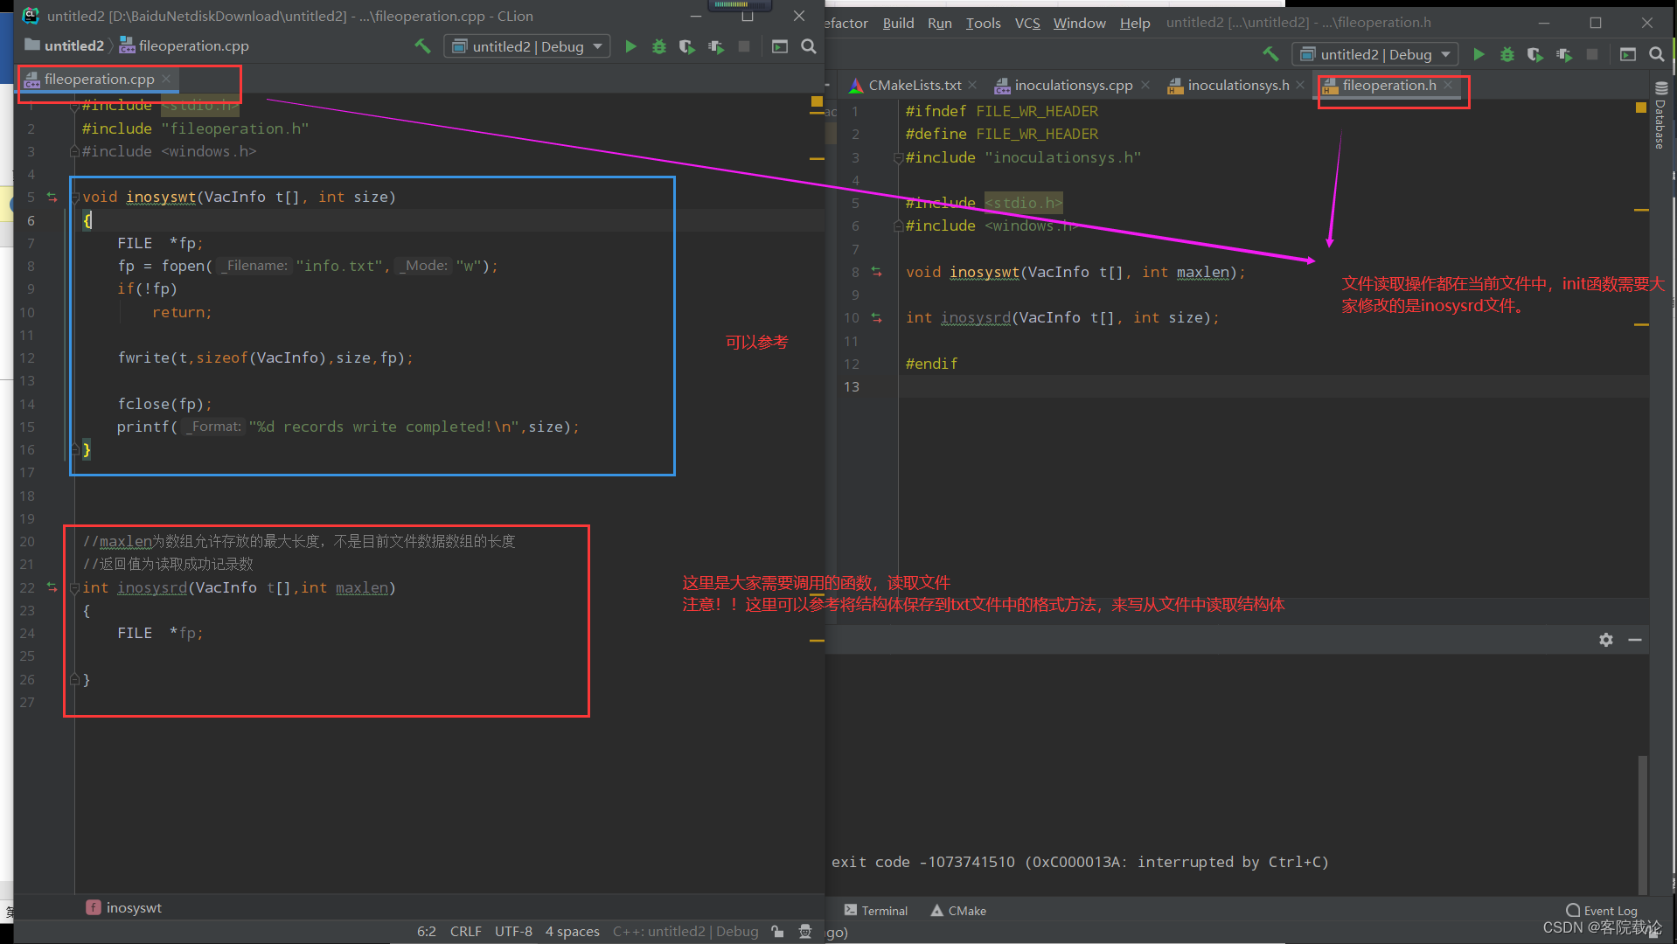Start debugging with right window's bug icon
1677x944 pixels.
coord(1507,54)
